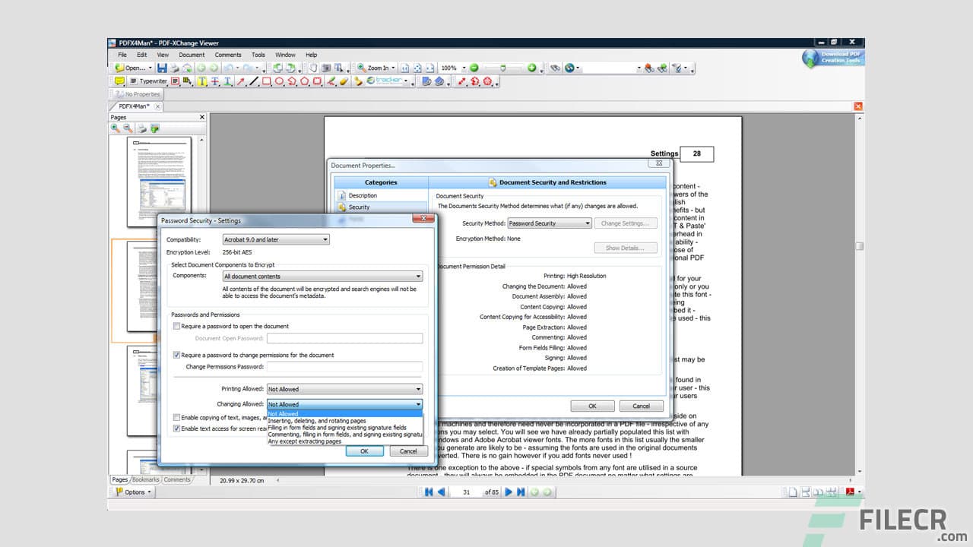Viewport: 973px width, 547px height.
Task: Enable 'Require a password to open the document'
Action: [x=176, y=325]
